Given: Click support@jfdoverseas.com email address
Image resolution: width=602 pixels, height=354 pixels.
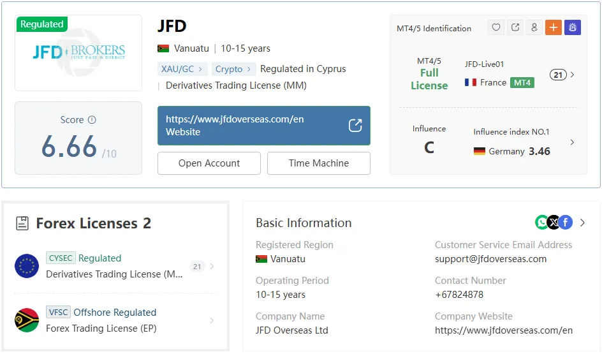Looking at the screenshot, I should point(490,259).
